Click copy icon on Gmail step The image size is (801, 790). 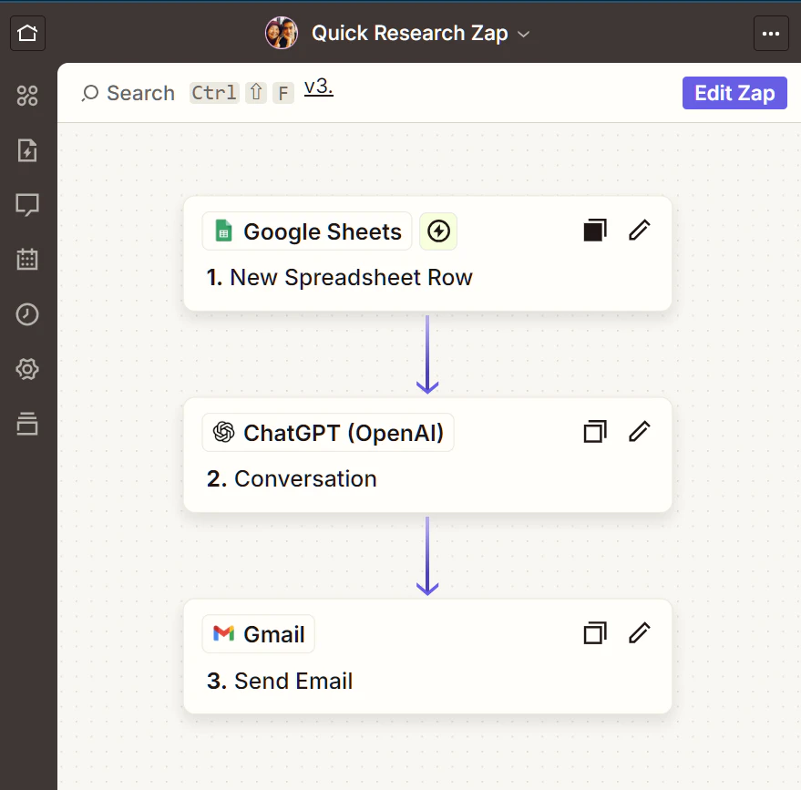pyautogui.click(x=595, y=633)
